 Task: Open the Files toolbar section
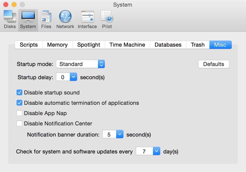[x=46, y=19]
